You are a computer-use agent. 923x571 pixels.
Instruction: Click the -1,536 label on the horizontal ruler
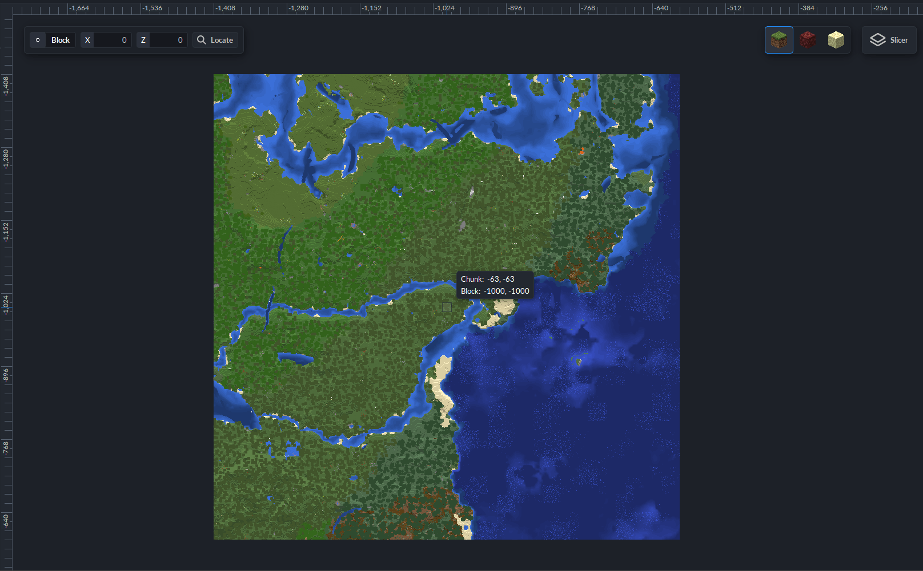tap(153, 8)
